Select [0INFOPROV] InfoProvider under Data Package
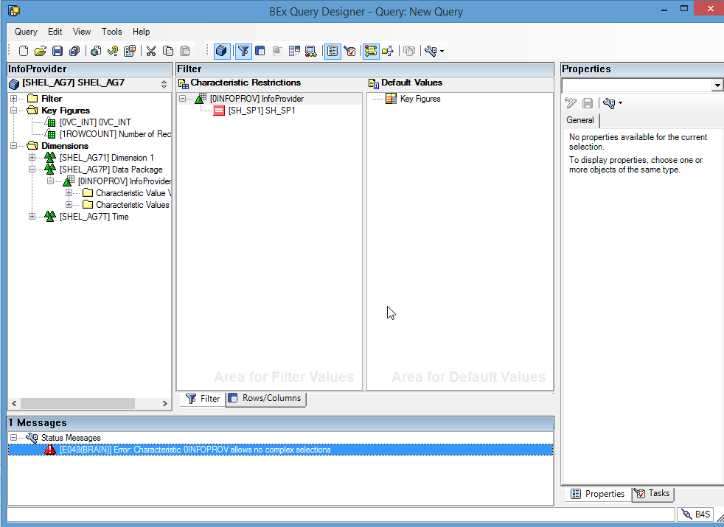724x527 pixels. (x=124, y=181)
